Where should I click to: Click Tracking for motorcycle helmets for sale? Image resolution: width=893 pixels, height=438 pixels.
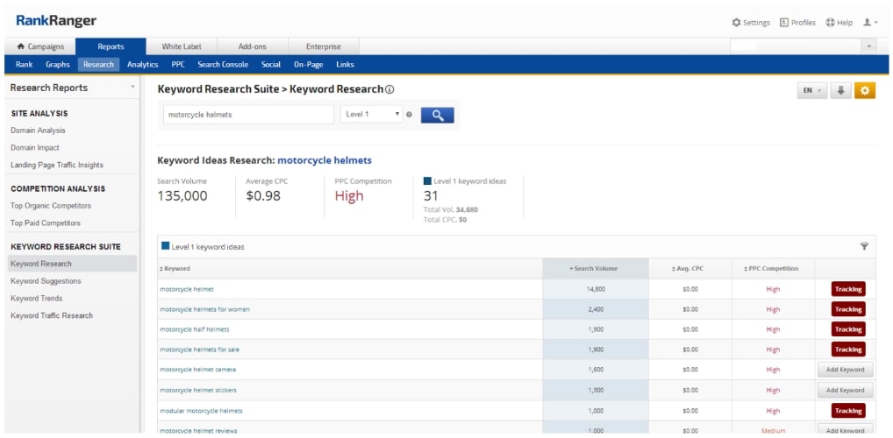coord(848,350)
